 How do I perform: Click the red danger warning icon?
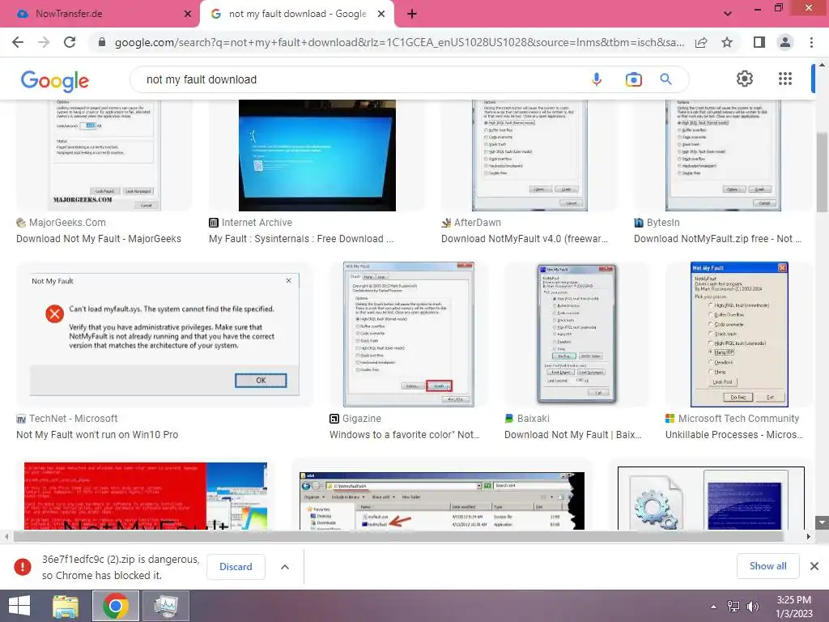tap(23, 567)
